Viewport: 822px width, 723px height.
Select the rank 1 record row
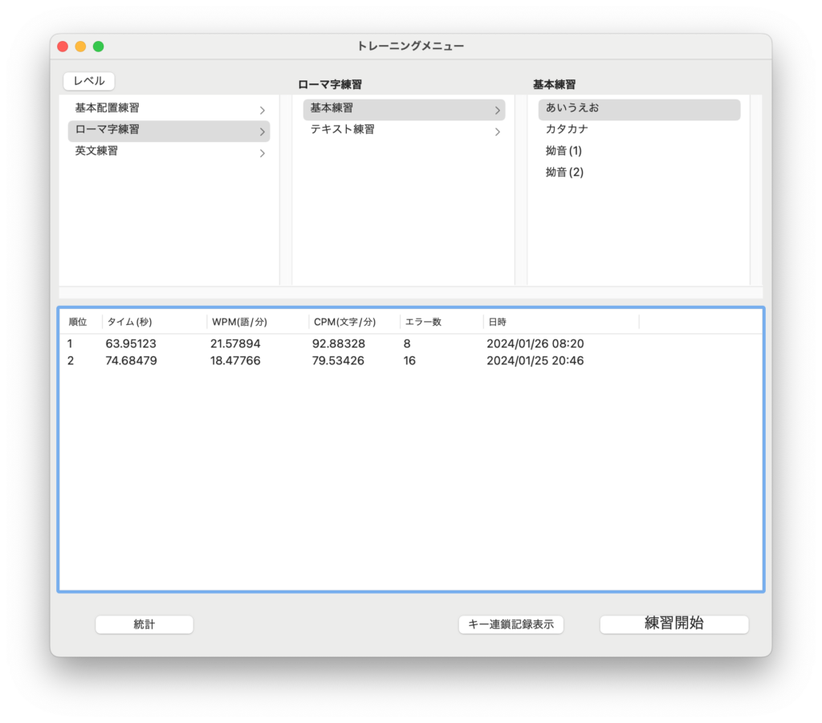pos(321,343)
